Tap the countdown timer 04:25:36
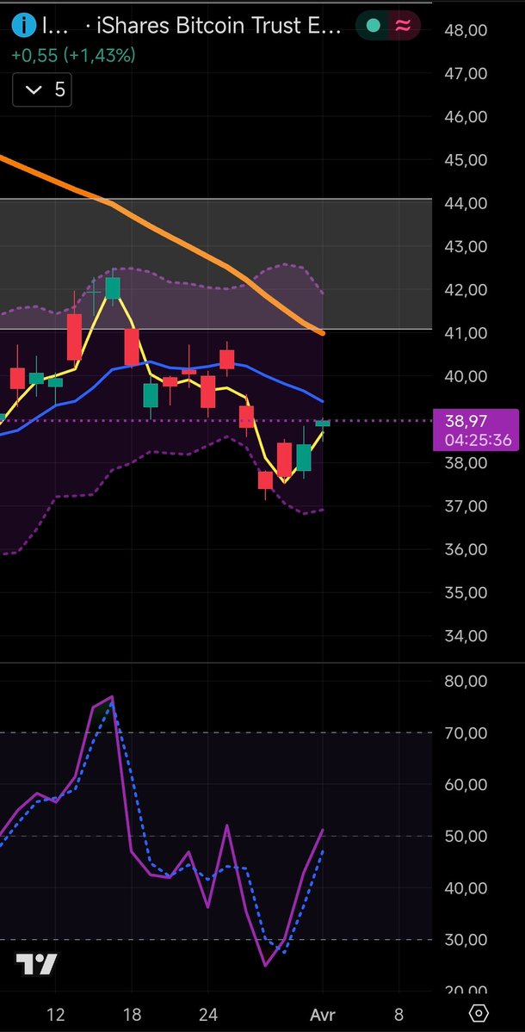This screenshot has width=525, height=1032. click(x=479, y=440)
